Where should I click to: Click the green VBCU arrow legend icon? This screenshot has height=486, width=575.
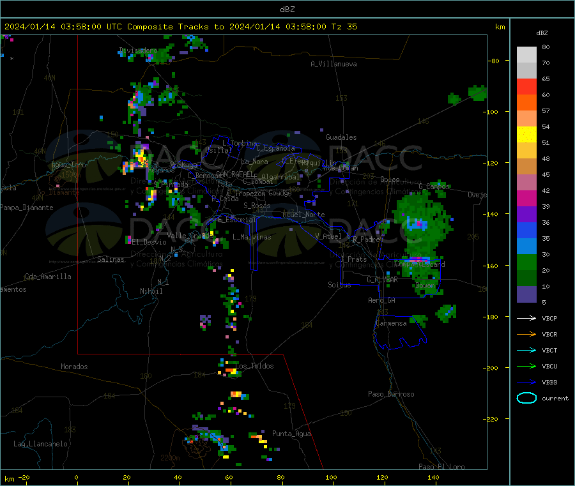(526, 366)
